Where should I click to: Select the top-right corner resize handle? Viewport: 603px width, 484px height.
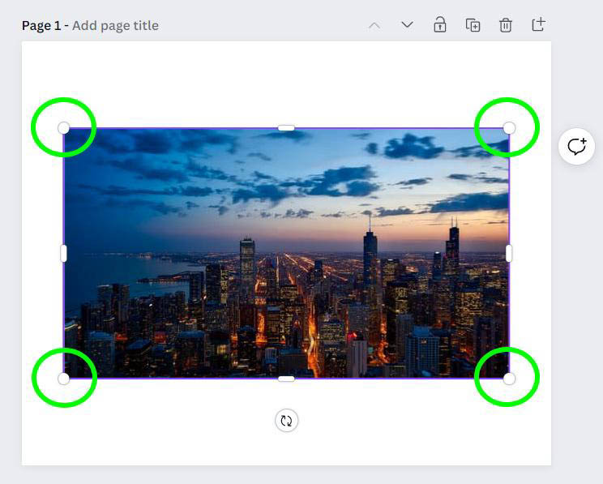(509, 128)
